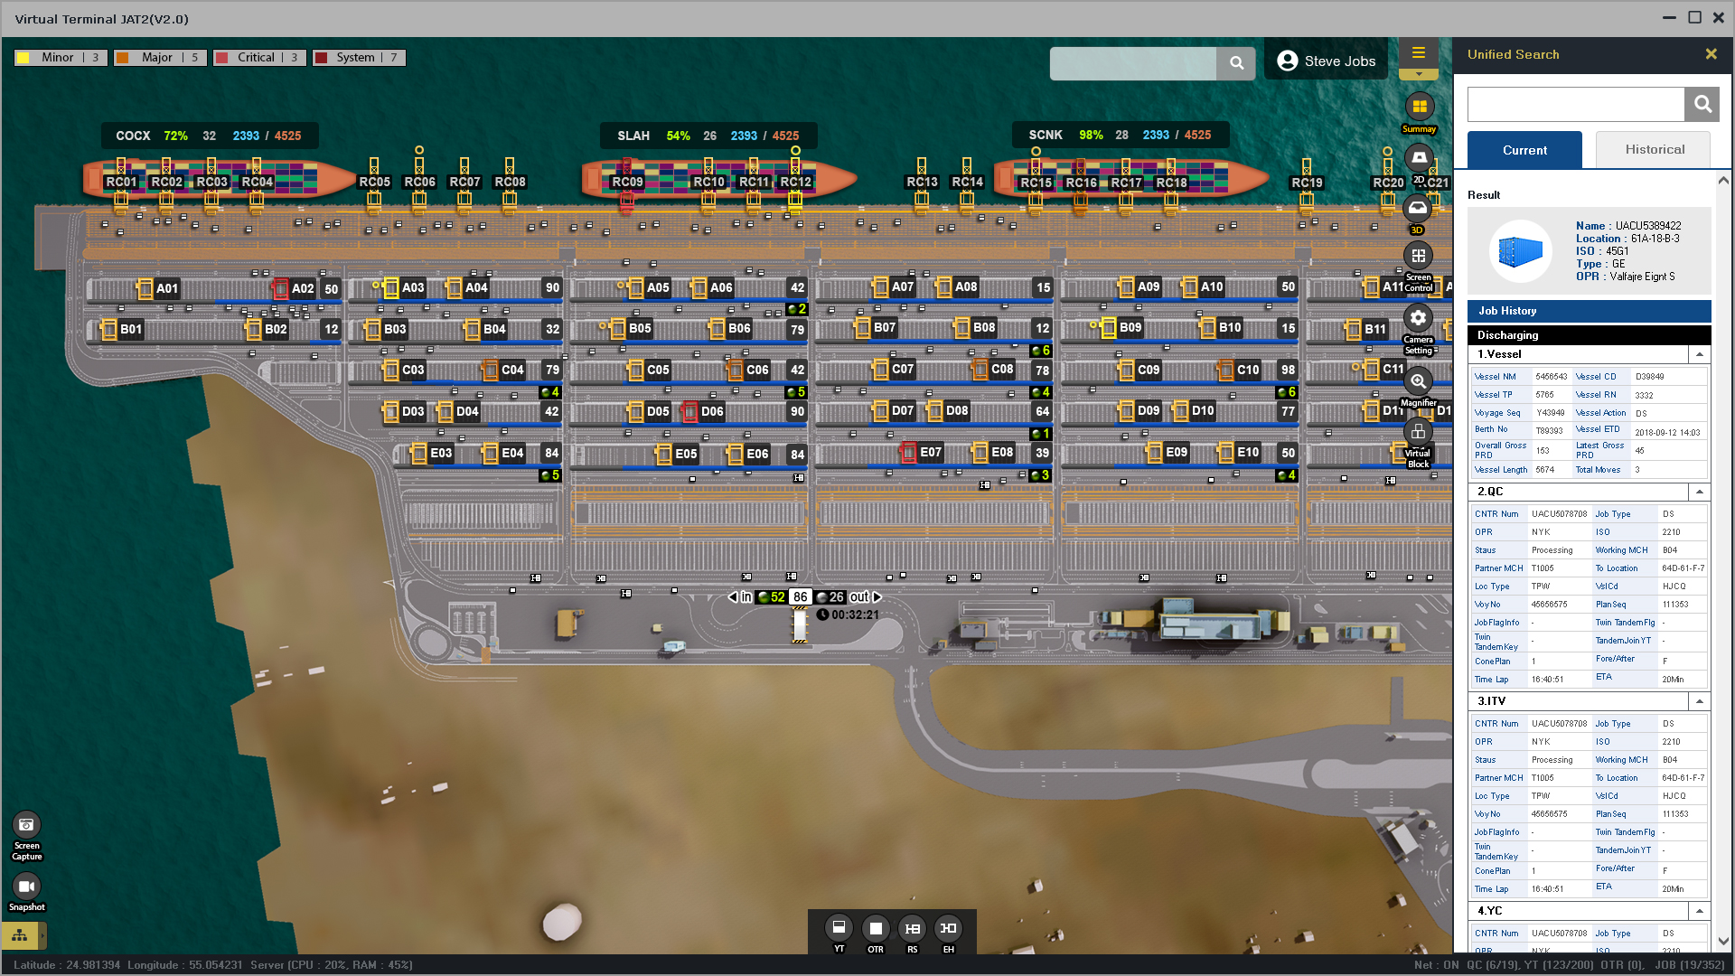Click the Steve Jobs user button
The width and height of the screenshot is (1735, 976).
(x=1326, y=61)
